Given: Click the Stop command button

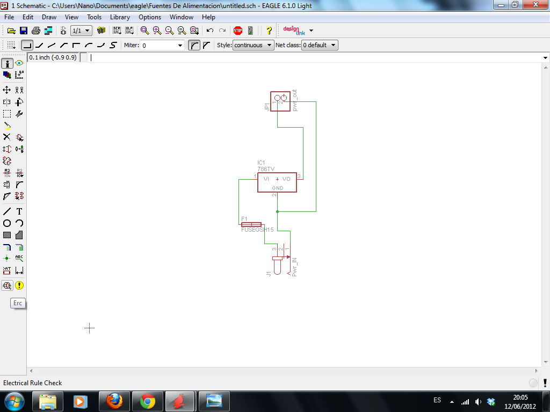Looking at the screenshot, I should [238, 31].
